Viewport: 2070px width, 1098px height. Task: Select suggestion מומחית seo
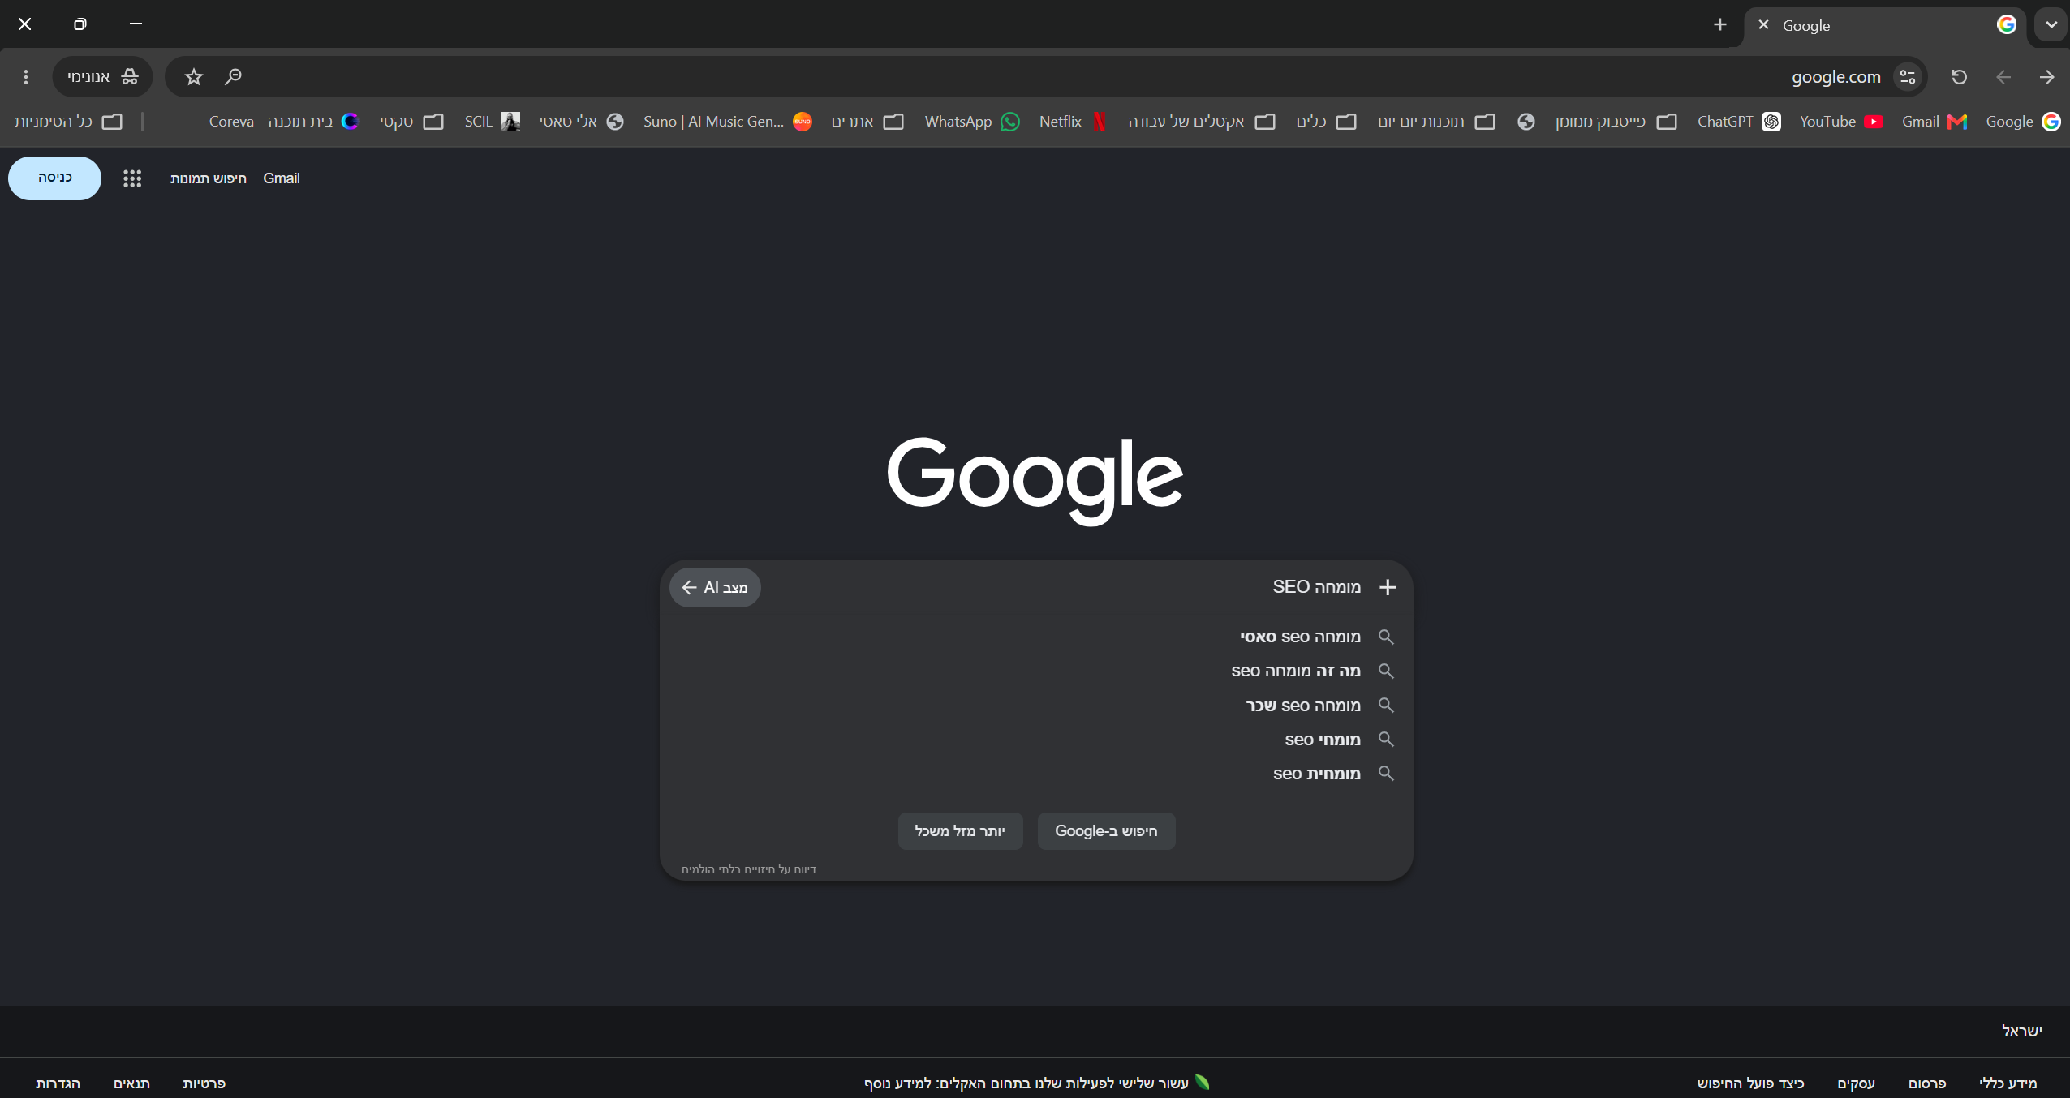[x=1036, y=774]
